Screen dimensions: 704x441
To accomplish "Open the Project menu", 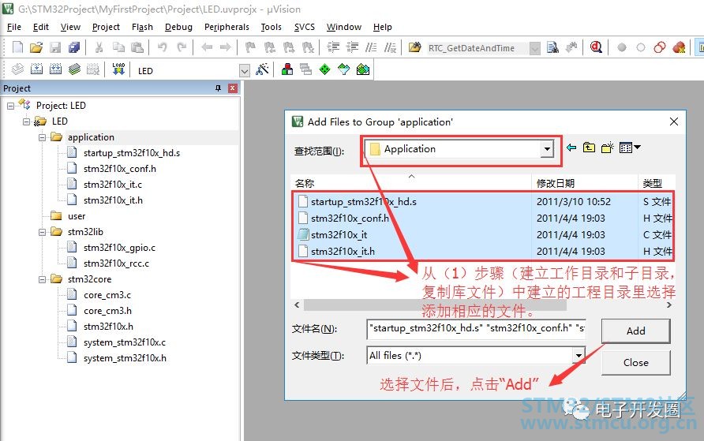I will pyautogui.click(x=106, y=27).
